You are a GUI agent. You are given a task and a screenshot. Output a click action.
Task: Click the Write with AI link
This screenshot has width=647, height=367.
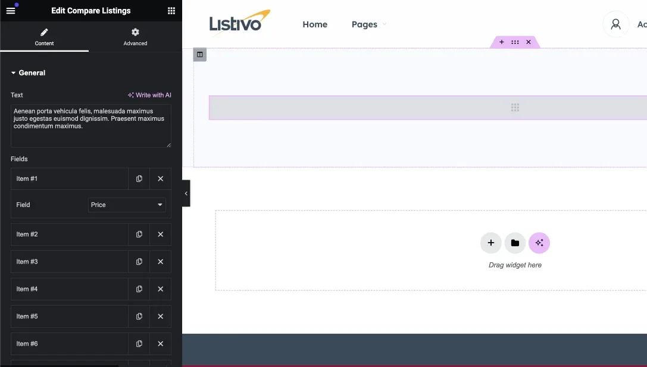coord(149,95)
